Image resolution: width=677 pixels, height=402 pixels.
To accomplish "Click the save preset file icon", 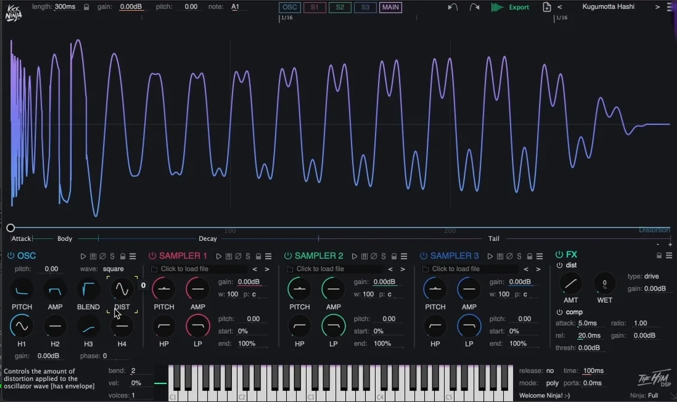I will [547, 7].
